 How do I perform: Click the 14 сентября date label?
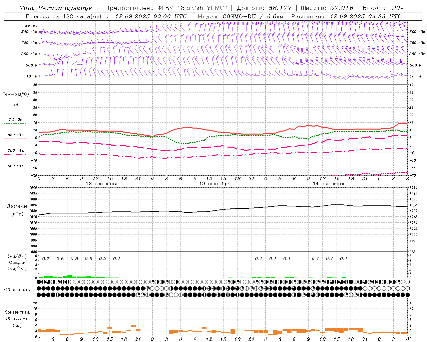pyautogui.click(x=328, y=184)
